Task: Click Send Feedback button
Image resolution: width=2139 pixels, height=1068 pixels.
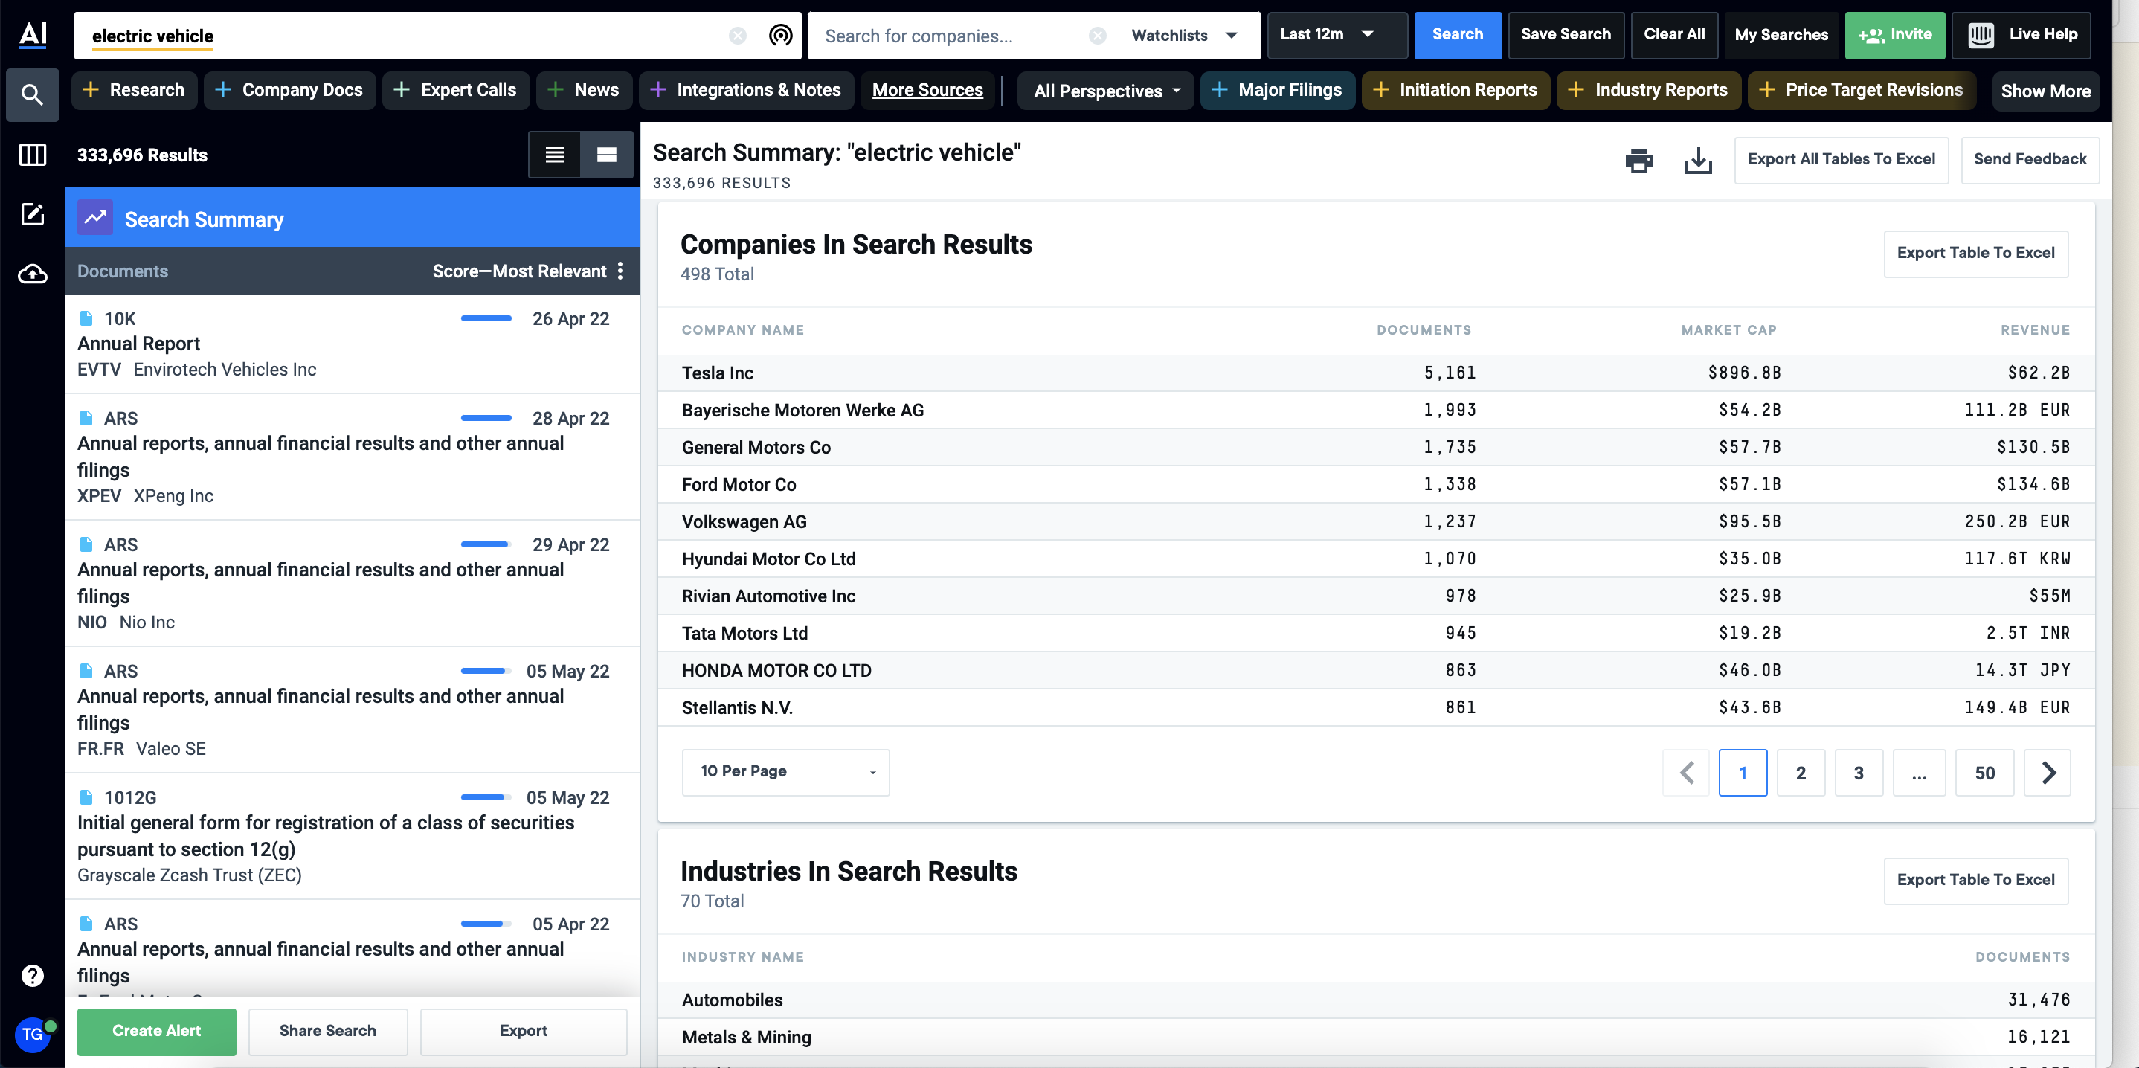Action: point(2030,159)
